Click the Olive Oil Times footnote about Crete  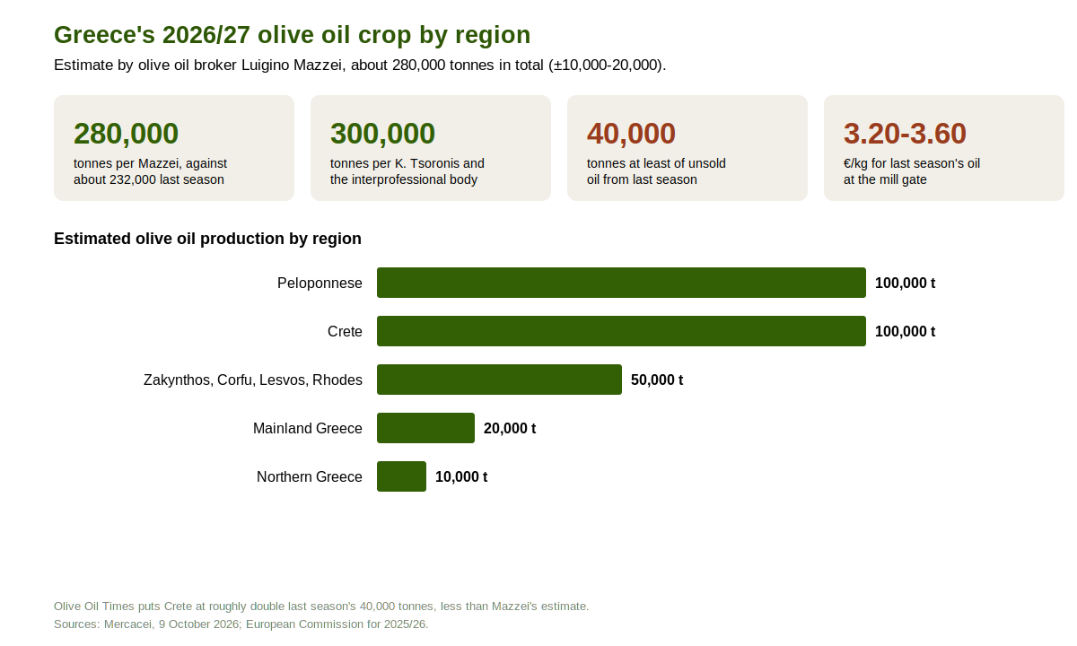[321, 607]
